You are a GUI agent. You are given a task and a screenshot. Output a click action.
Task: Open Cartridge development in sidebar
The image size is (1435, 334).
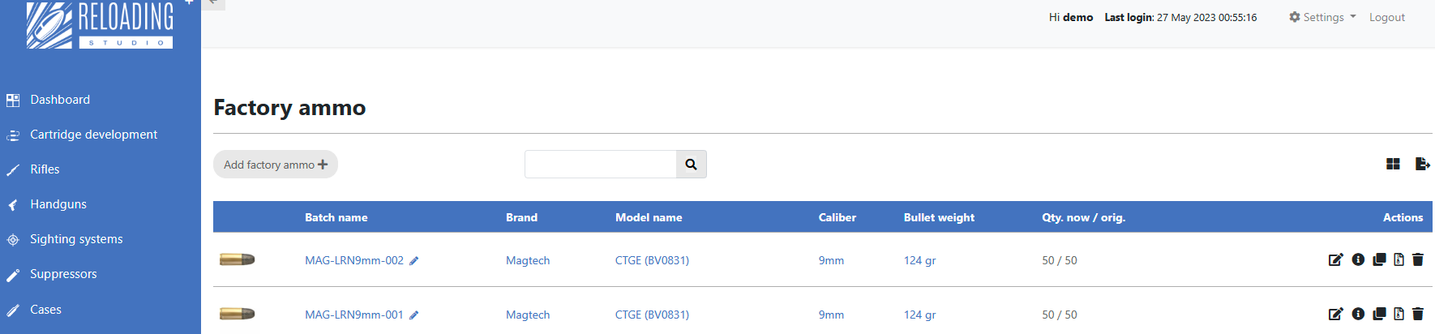pyautogui.click(x=93, y=135)
